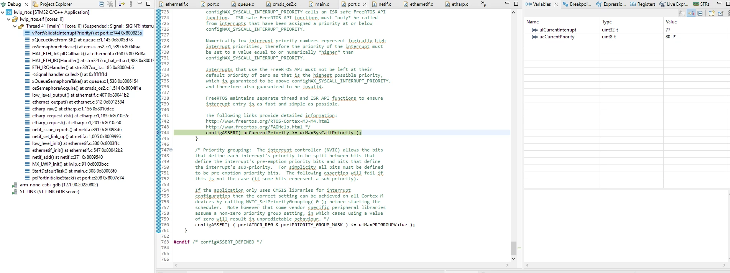Close the Variables view tab
Viewport: 730px width, 273px height.
coord(556,4)
